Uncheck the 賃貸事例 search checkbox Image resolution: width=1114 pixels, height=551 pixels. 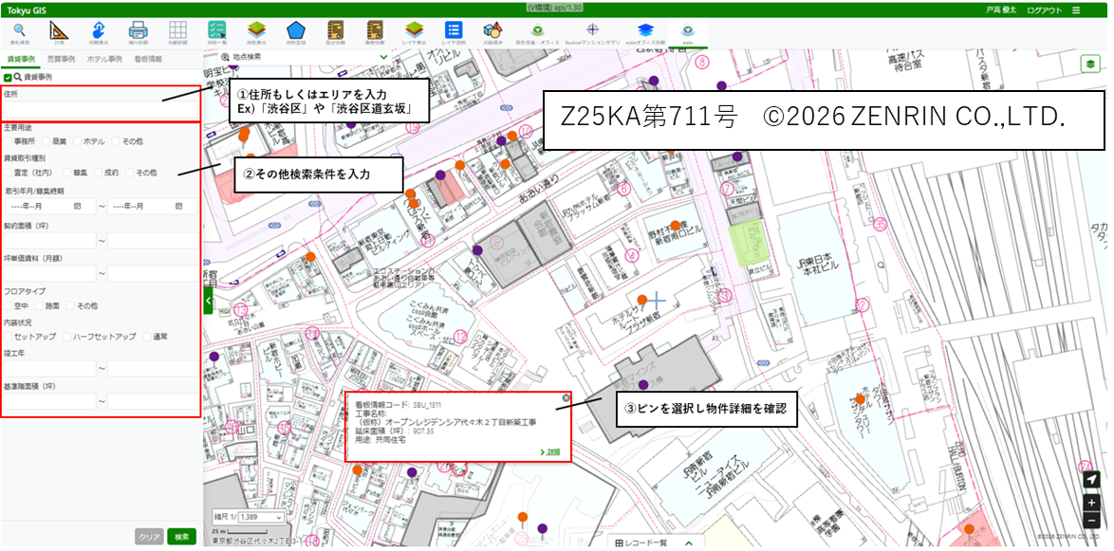coord(7,77)
